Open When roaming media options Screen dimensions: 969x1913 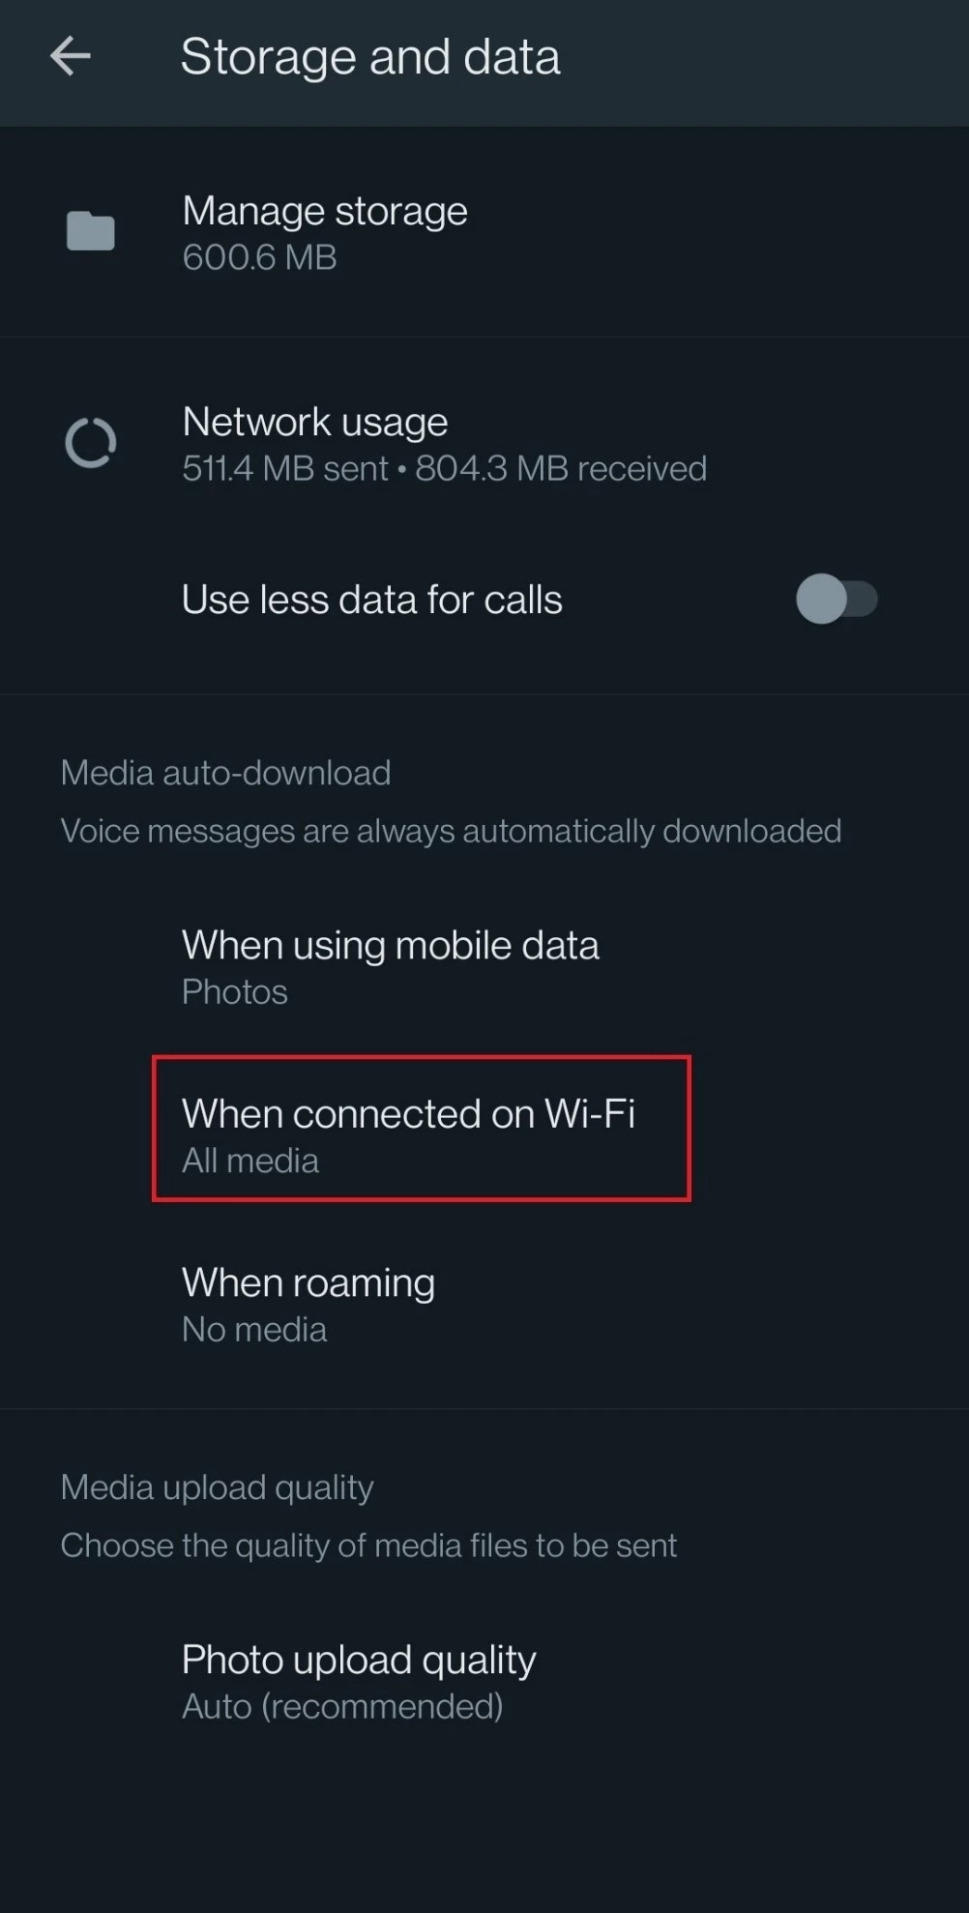[484, 1305]
